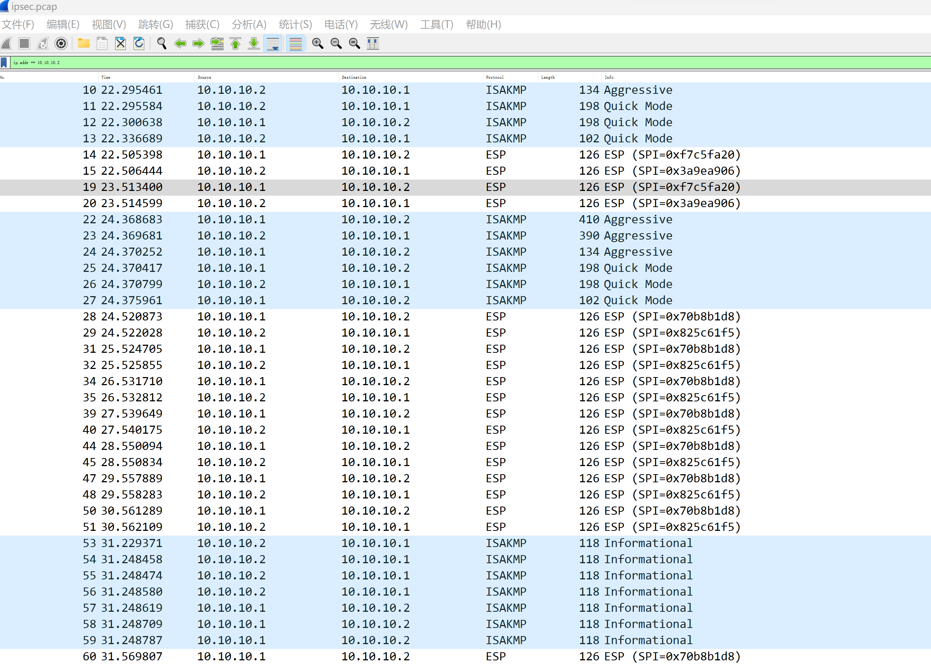Image resolution: width=931 pixels, height=671 pixels.
Task: Open capture options with the gear icon
Action: (61, 43)
